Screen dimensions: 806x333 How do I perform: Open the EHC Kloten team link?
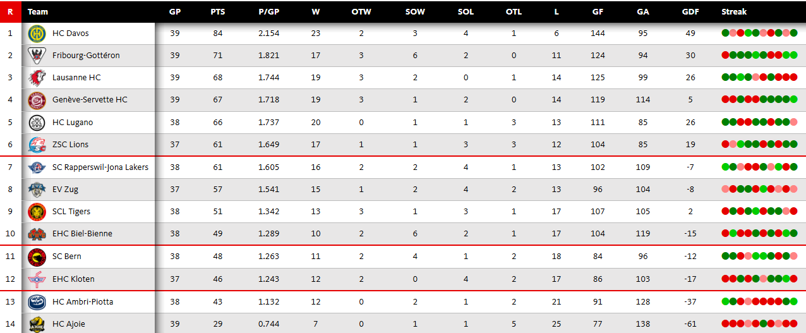coord(73,279)
